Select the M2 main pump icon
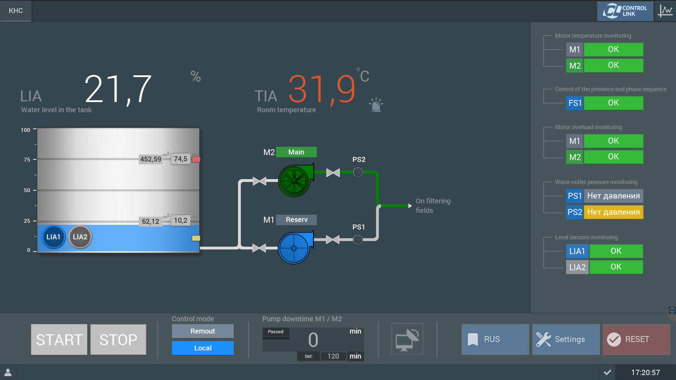Screen dimensions: 676x380 point(295,180)
